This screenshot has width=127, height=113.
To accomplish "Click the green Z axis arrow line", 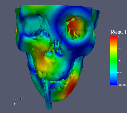I will click(x=14, y=103).
